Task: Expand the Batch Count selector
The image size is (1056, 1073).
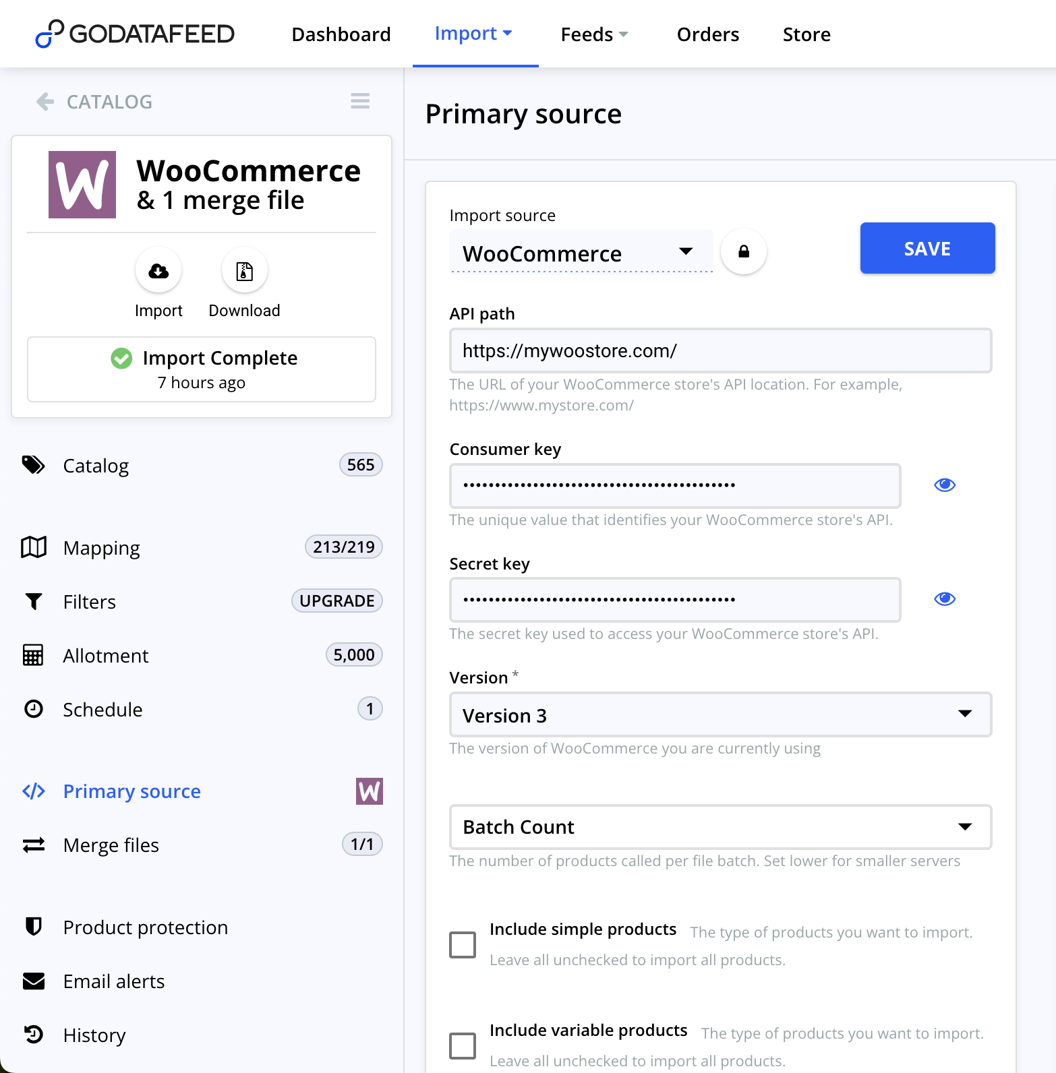Action: pyautogui.click(x=720, y=827)
